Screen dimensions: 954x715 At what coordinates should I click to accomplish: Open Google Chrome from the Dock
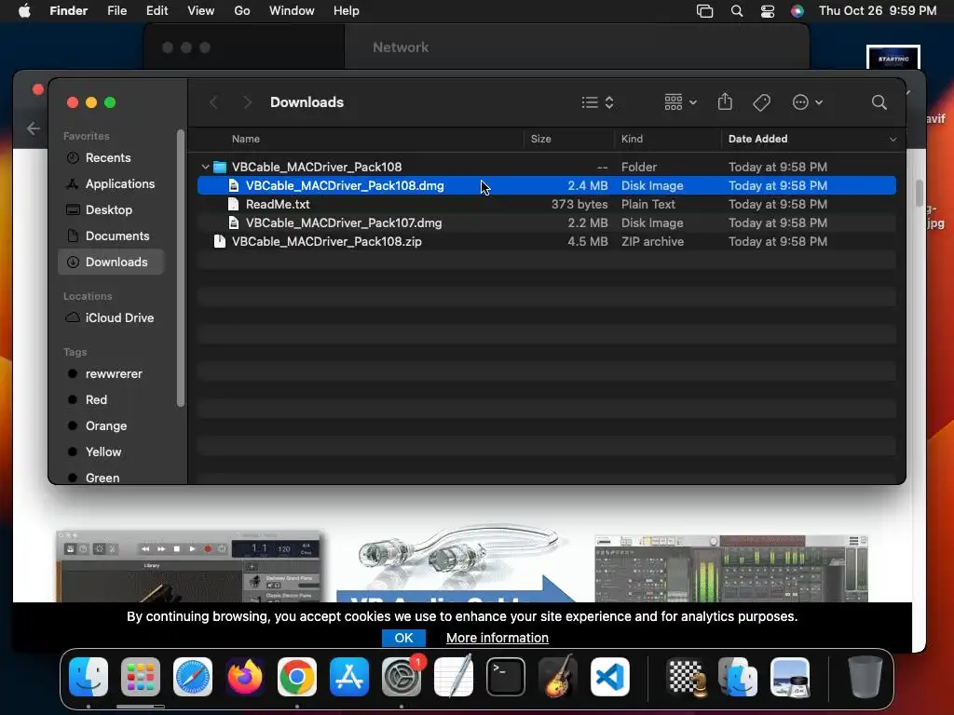point(297,677)
